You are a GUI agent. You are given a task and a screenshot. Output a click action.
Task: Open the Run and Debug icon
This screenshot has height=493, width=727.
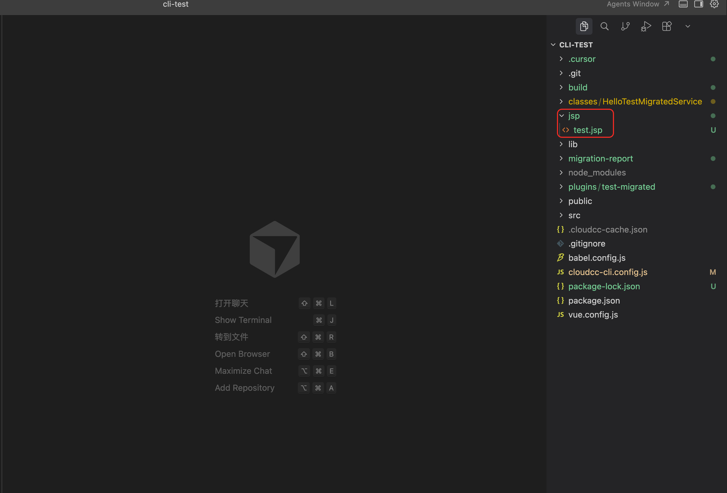pyautogui.click(x=646, y=26)
